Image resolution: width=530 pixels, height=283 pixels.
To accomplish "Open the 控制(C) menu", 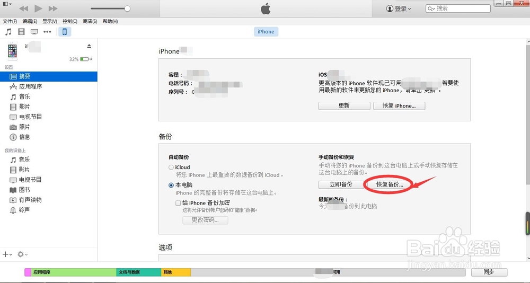I will point(70,21).
